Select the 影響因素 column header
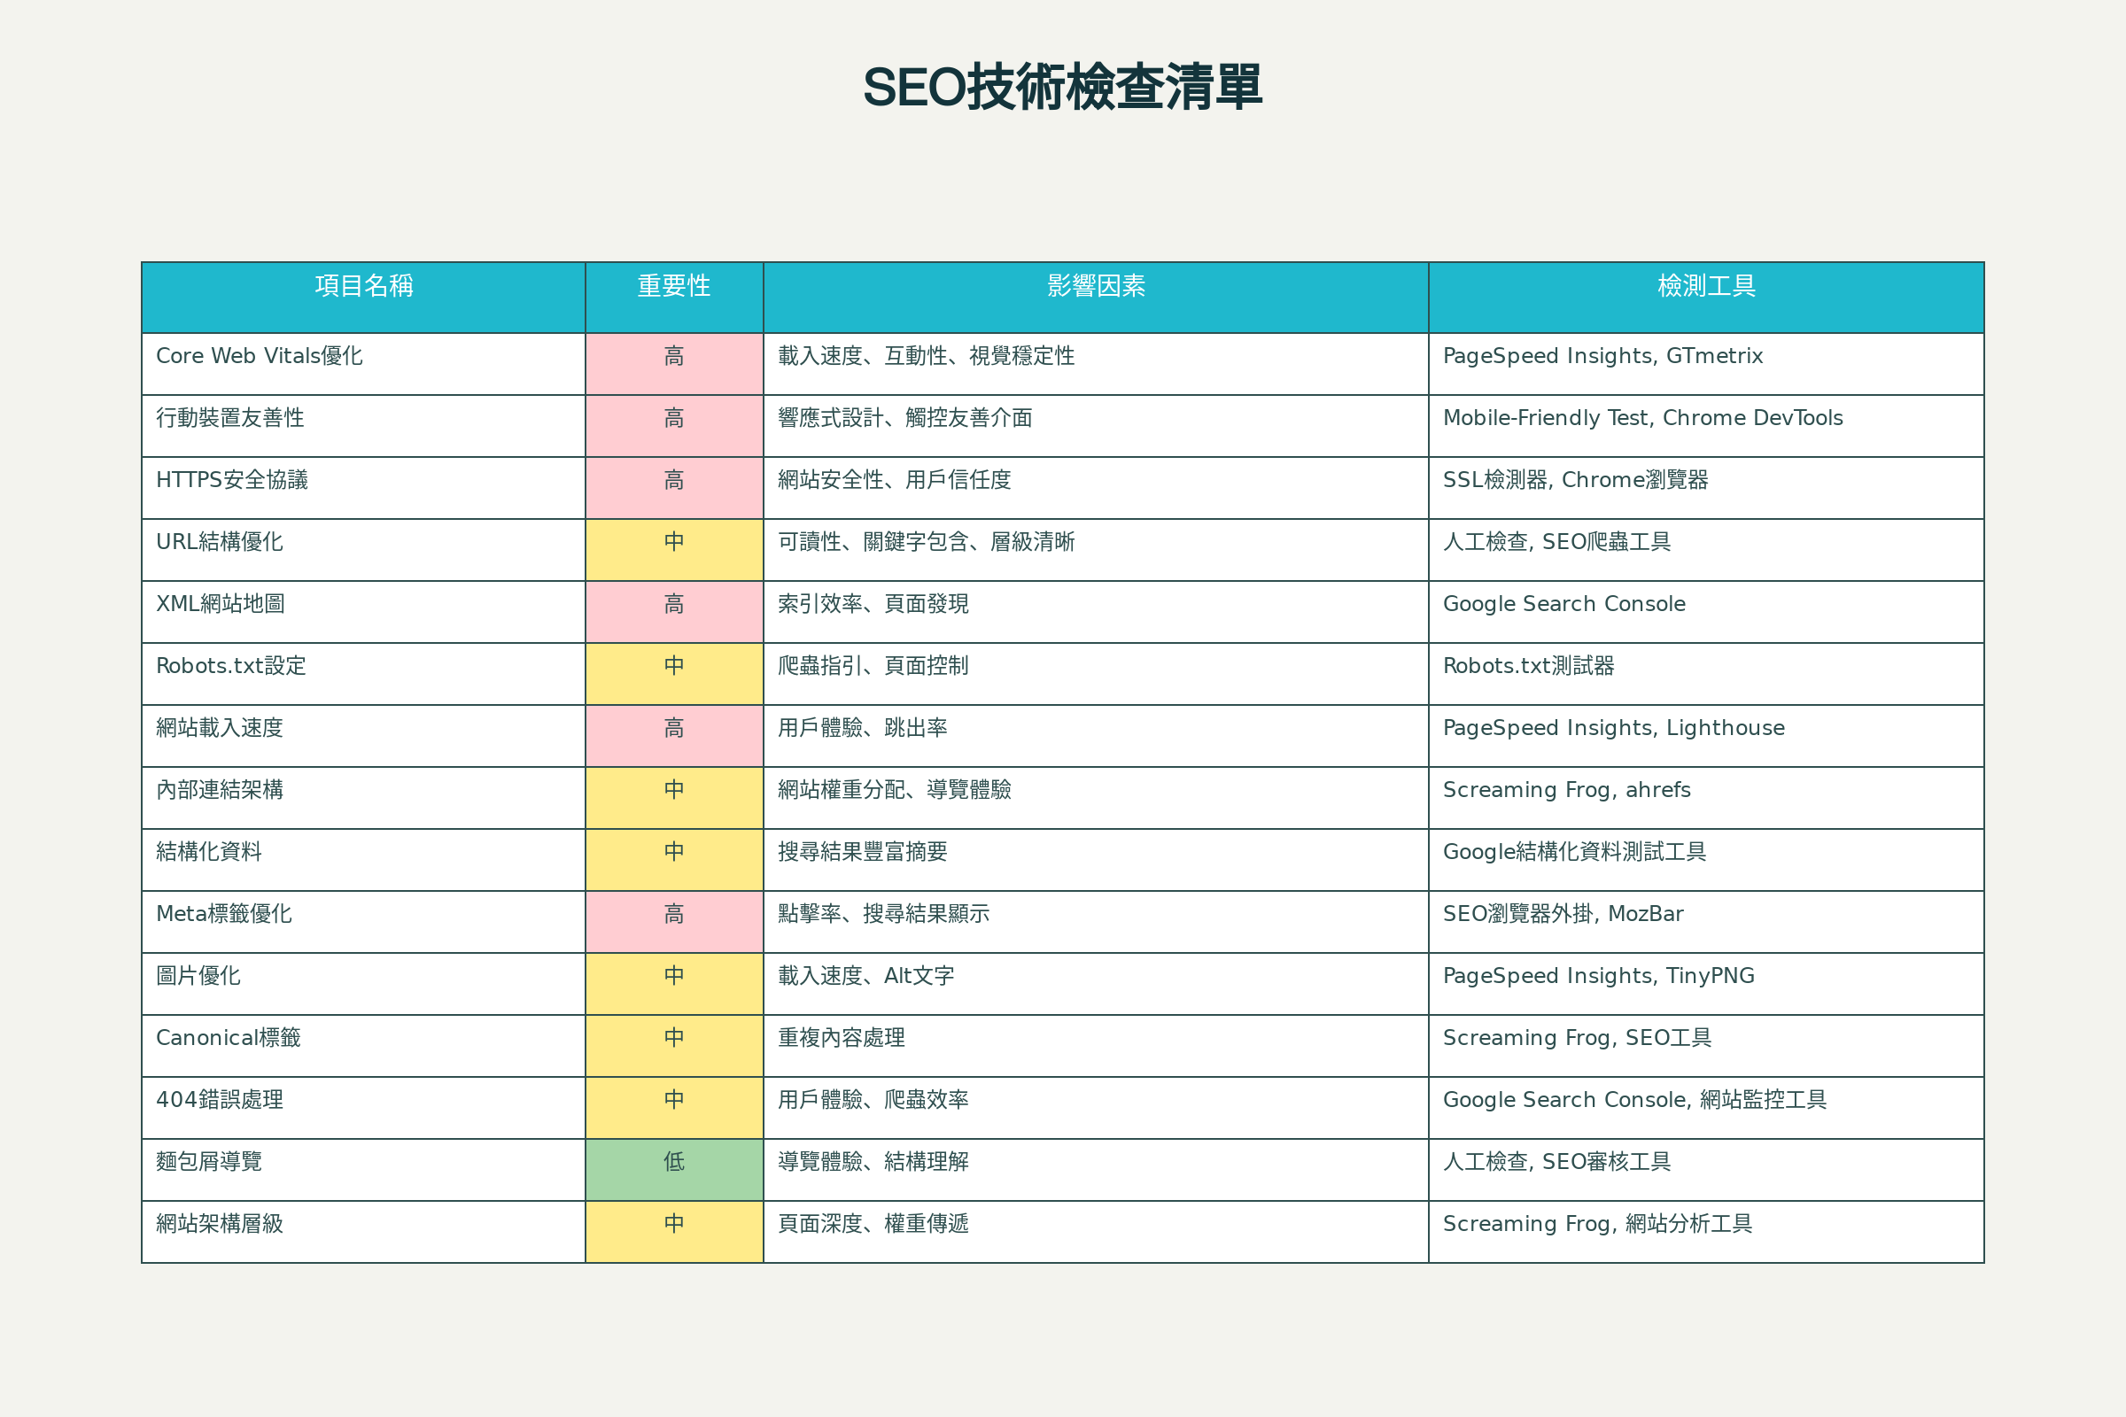This screenshot has width=2126, height=1417. pos(1096,298)
